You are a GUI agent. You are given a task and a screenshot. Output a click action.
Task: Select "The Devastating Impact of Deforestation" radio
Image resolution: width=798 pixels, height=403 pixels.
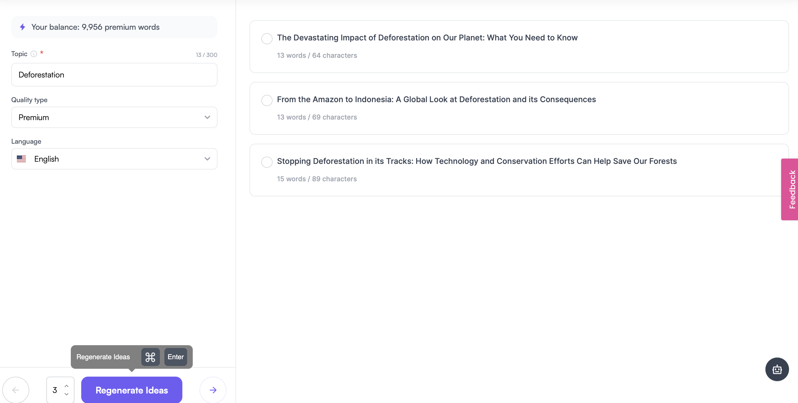click(267, 39)
